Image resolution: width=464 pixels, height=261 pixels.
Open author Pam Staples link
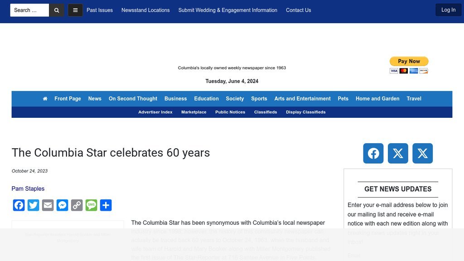tap(28, 189)
